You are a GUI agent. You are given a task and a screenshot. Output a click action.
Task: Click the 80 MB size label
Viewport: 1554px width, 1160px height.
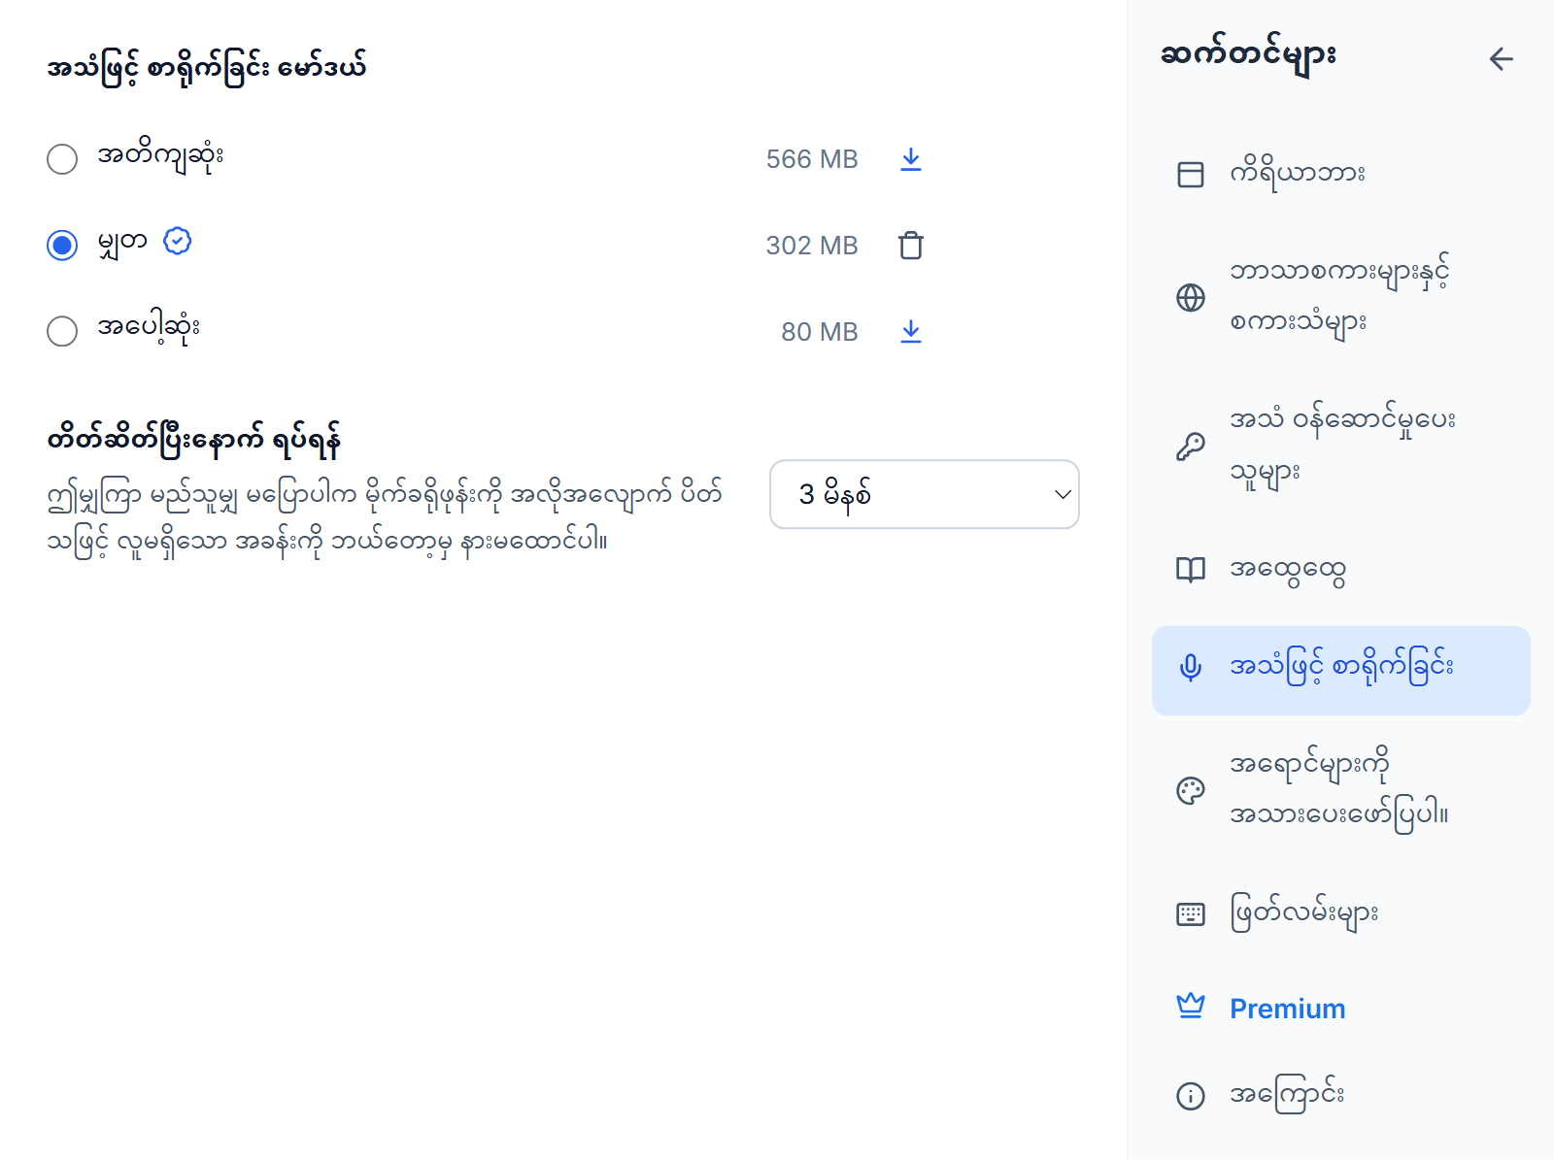(820, 332)
